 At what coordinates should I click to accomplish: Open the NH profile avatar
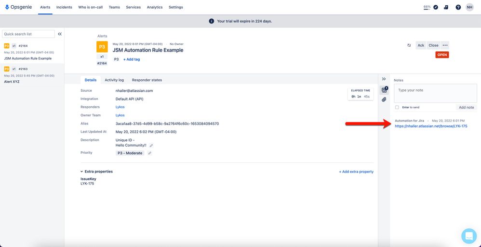tap(469, 7)
